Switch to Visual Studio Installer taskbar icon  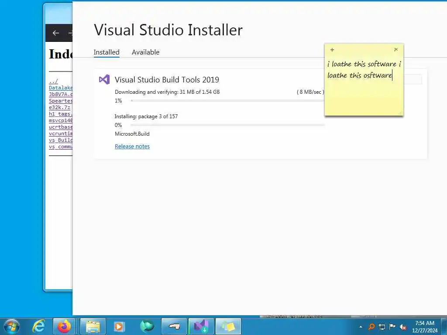[201, 326]
